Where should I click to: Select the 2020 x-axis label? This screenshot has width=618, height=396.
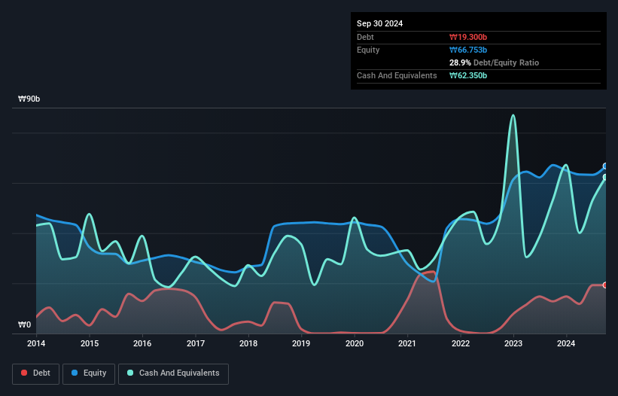(x=355, y=343)
